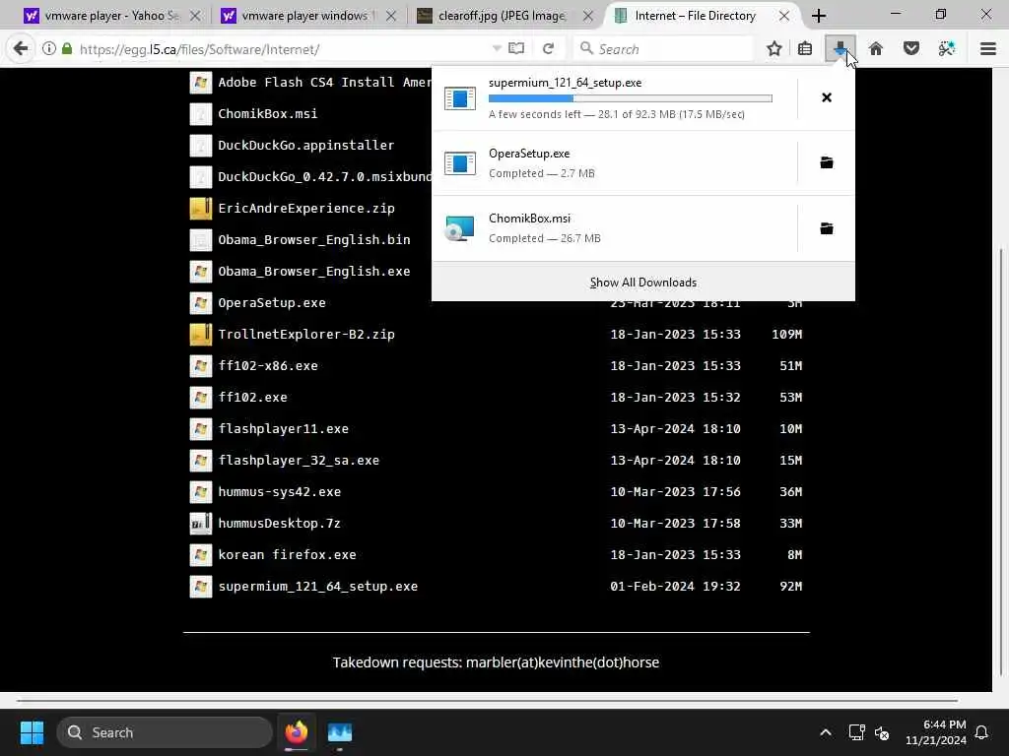Open the taskbar app next to Firefox
Viewport: 1009px width, 756px height.
pyautogui.click(x=340, y=732)
